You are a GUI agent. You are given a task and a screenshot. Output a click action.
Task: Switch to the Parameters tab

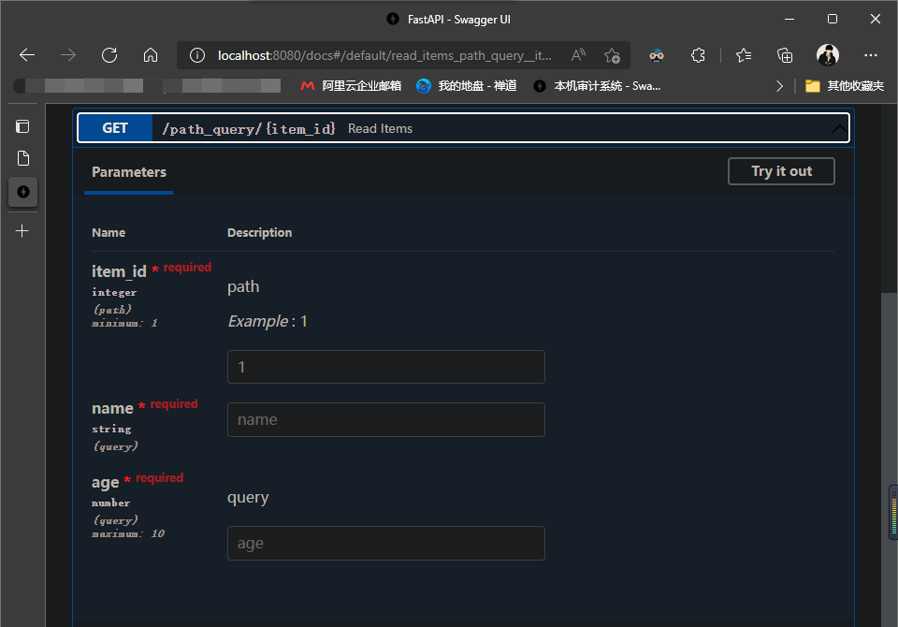pyautogui.click(x=129, y=172)
